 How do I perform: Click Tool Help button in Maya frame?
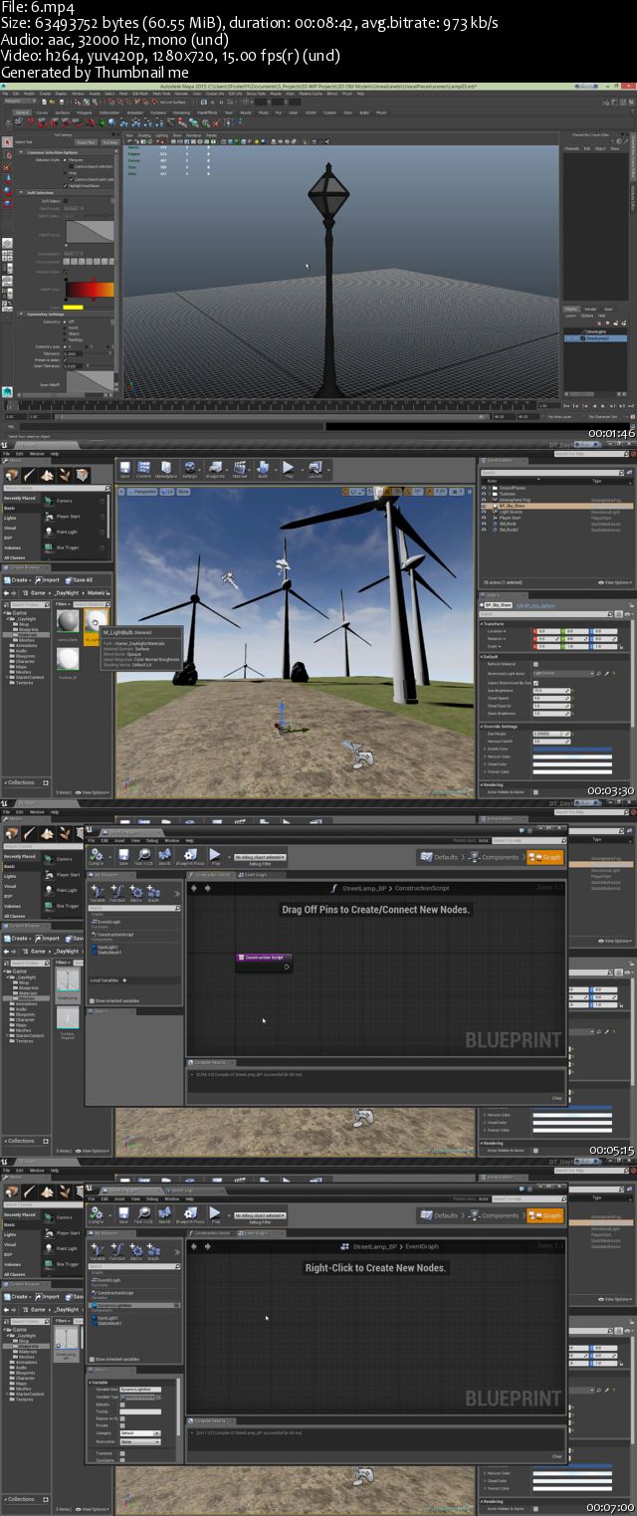(x=110, y=142)
